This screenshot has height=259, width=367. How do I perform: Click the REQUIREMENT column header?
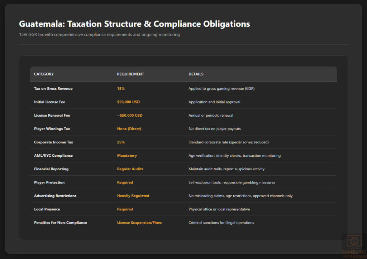(130, 74)
